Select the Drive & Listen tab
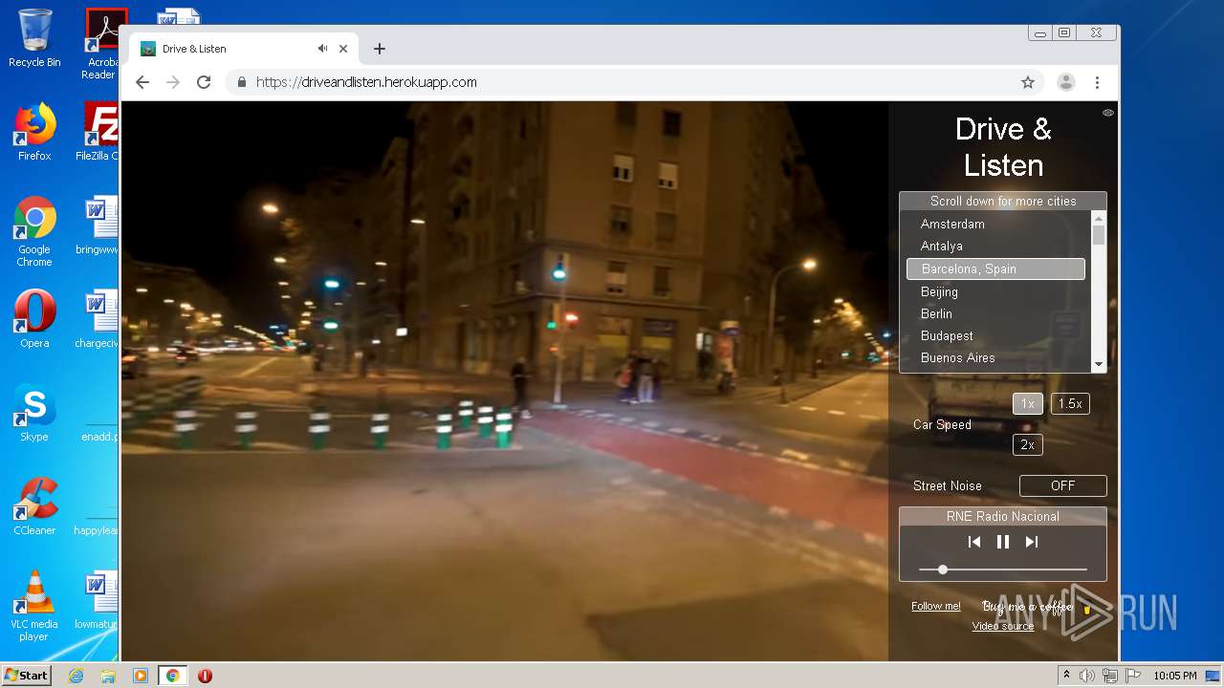Viewport: 1224px width, 688px height. coord(244,49)
